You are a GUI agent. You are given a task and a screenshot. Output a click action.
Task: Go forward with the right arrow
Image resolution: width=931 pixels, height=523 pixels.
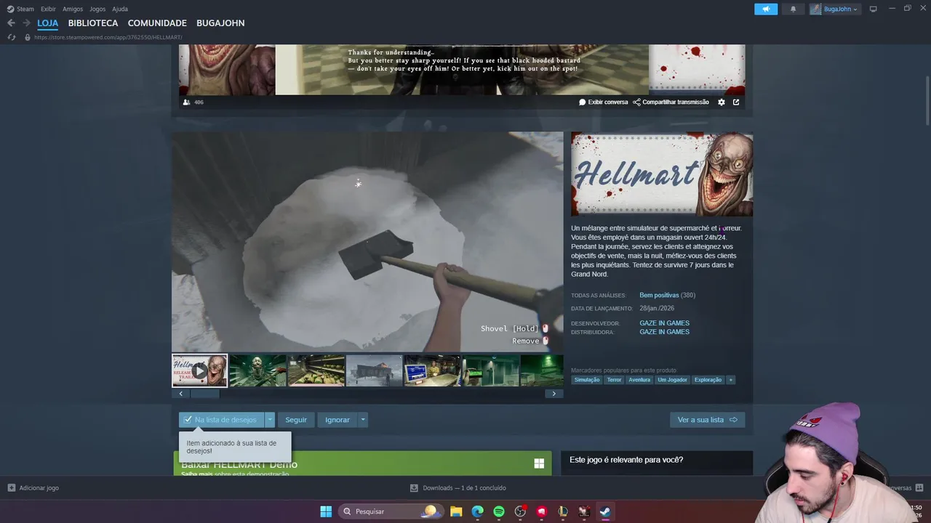26,23
